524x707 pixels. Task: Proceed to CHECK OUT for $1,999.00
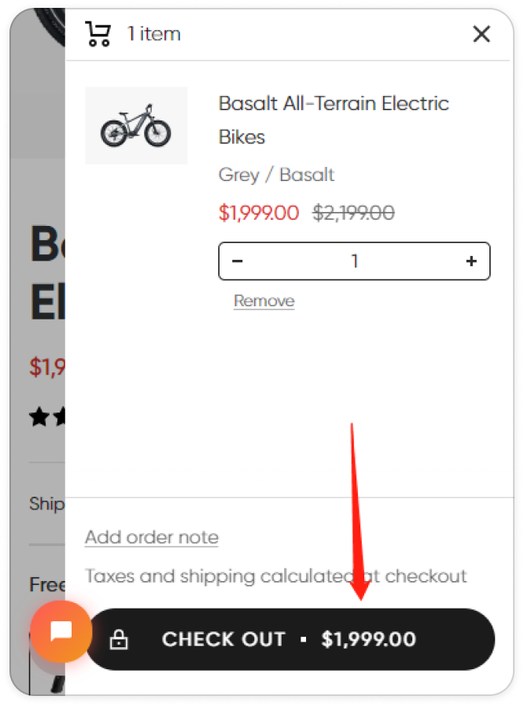pyautogui.click(x=290, y=639)
